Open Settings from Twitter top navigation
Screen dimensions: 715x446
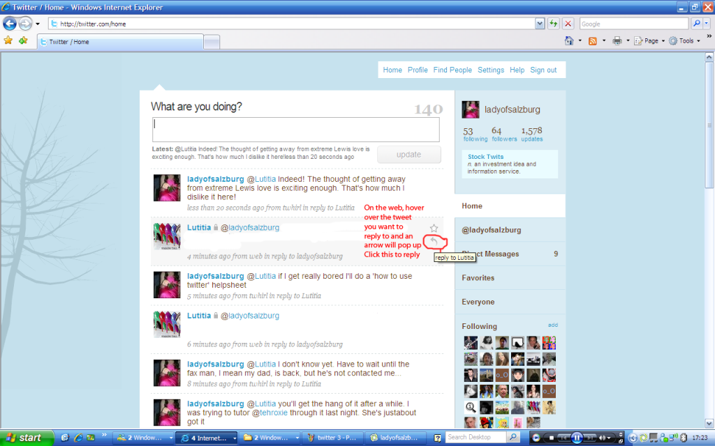pos(491,70)
